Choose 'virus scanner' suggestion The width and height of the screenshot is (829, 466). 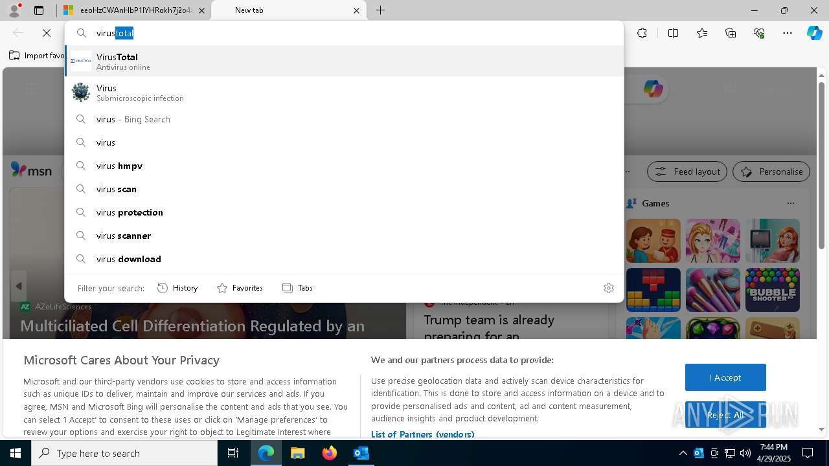coord(344,236)
